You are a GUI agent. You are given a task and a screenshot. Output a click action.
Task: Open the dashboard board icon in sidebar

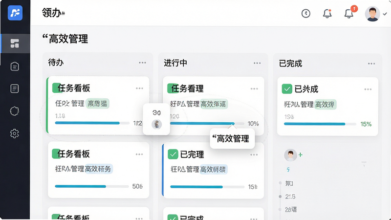coord(15,44)
